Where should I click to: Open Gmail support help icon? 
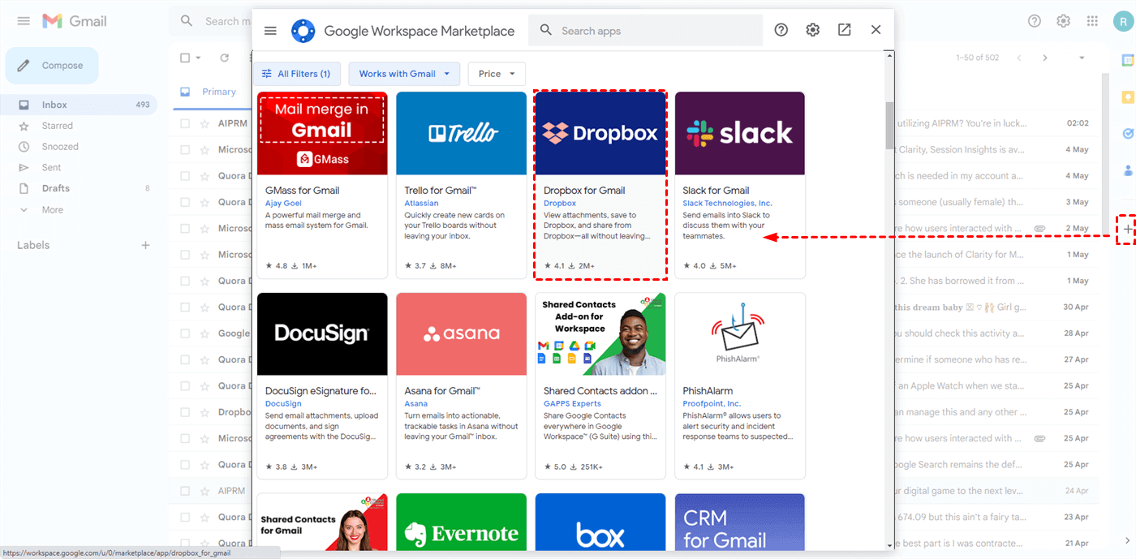click(1034, 21)
